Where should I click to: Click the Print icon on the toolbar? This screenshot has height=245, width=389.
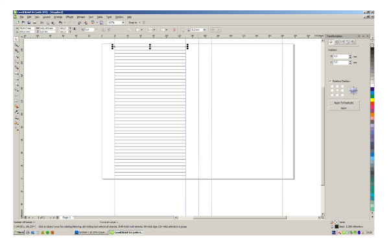tap(35, 23)
